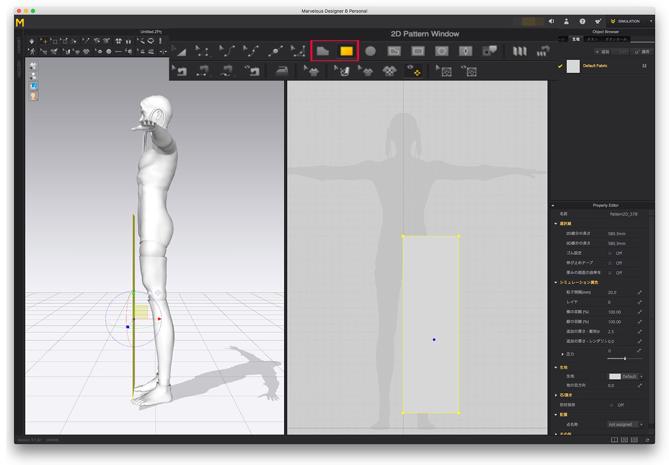The height and width of the screenshot is (465, 669).
Task: Toggle the 伸び止めテープ checkbox
Action: click(x=610, y=263)
